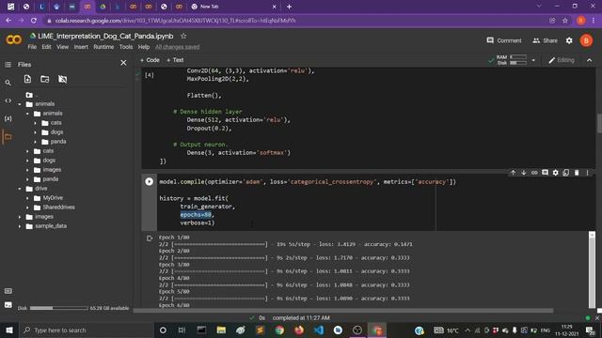This screenshot has height=338, width=602.
Task: Expand the sample_data folder
Action: [20, 226]
